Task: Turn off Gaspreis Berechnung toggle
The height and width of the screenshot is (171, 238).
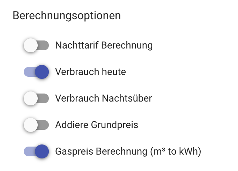Action: [x=36, y=152]
